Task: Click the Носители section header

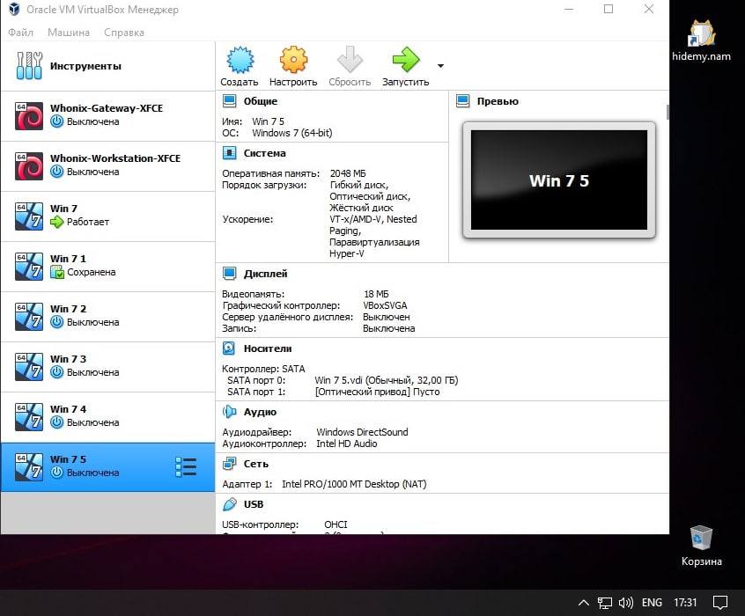Action: pyautogui.click(x=268, y=348)
